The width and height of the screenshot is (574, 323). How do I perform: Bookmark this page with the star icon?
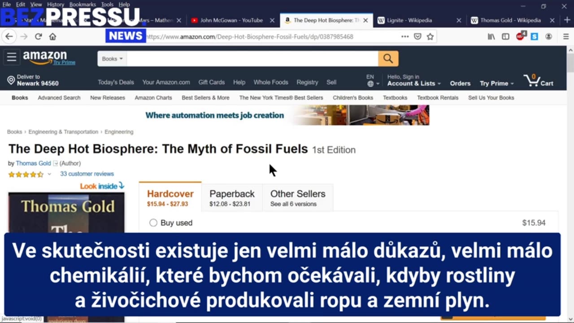[x=430, y=37]
